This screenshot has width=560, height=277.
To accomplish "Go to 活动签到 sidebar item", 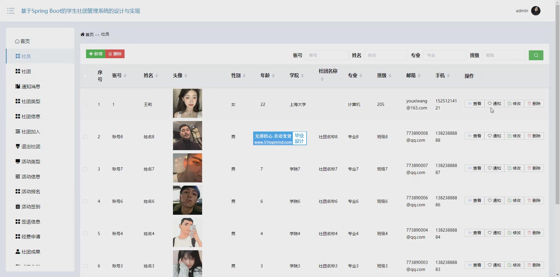I will [31, 207].
